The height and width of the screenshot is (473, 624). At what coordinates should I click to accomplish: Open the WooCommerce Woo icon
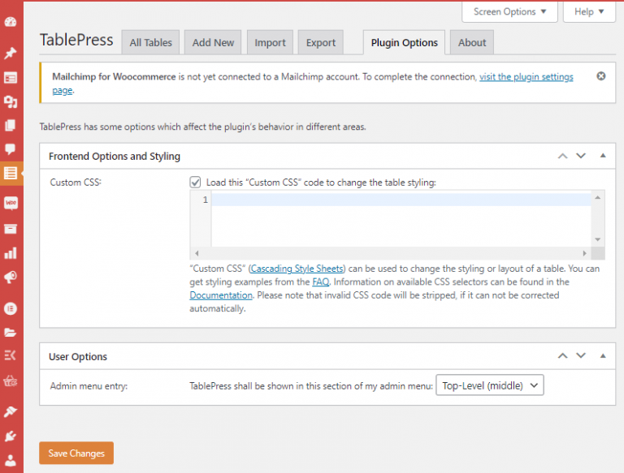click(x=11, y=203)
